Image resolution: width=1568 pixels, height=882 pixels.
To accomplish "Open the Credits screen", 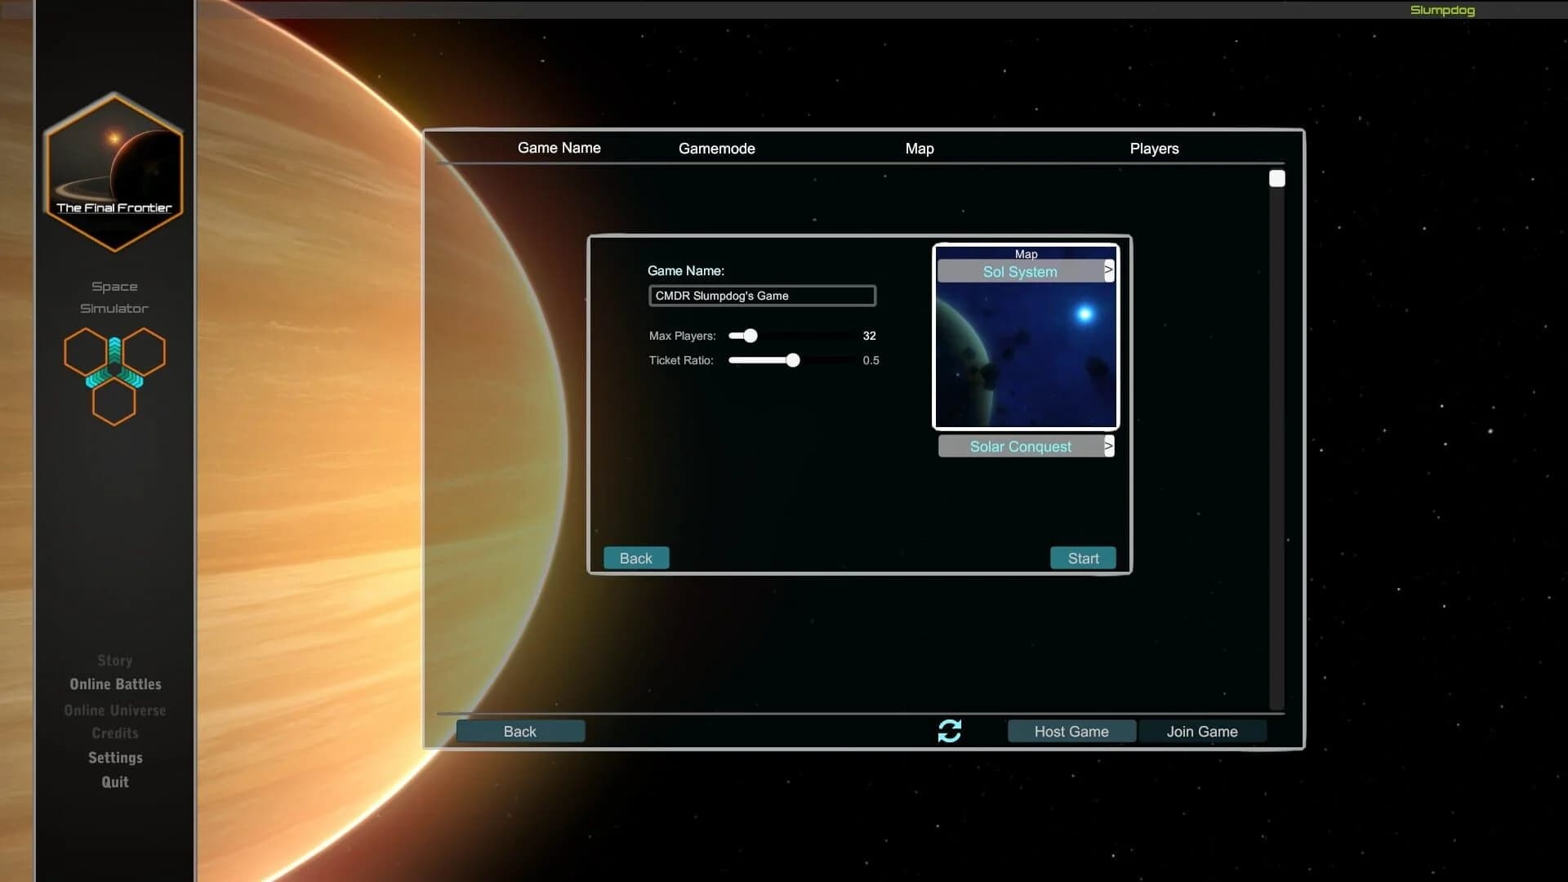I will [114, 733].
